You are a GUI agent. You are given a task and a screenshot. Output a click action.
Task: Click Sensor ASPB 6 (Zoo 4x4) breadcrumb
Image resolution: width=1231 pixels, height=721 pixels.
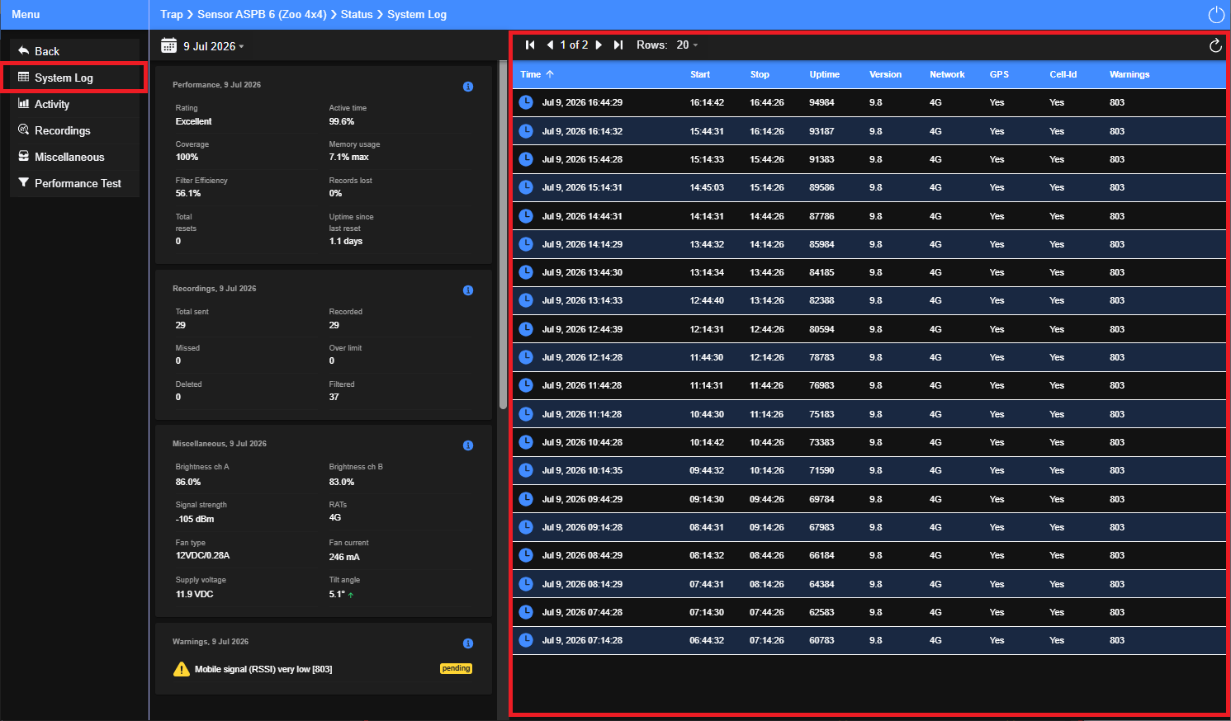(262, 14)
